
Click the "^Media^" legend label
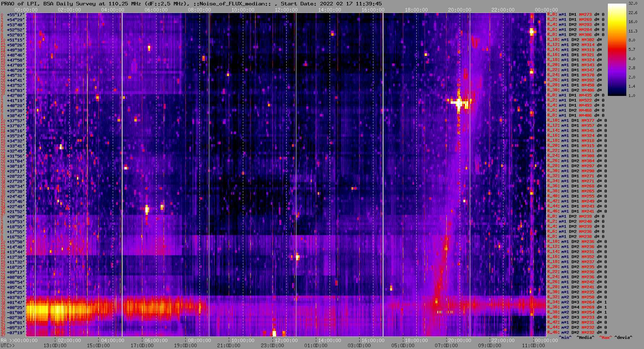pyautogui.click(x=585, y=337)
